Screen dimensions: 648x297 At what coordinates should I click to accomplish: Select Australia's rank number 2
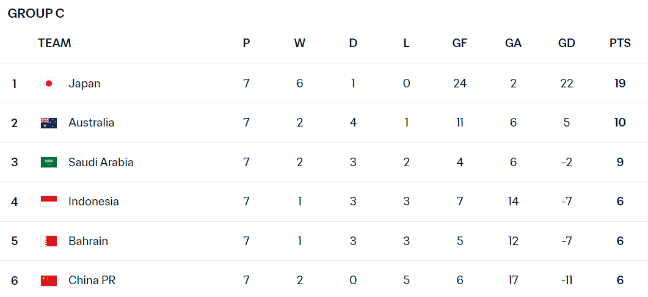coord(15,123)
